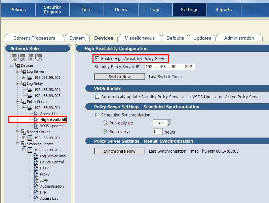Select the HTTP node under Scanning Server
Image resolution: width=269 pixels, height=203 pixels.
44,168
